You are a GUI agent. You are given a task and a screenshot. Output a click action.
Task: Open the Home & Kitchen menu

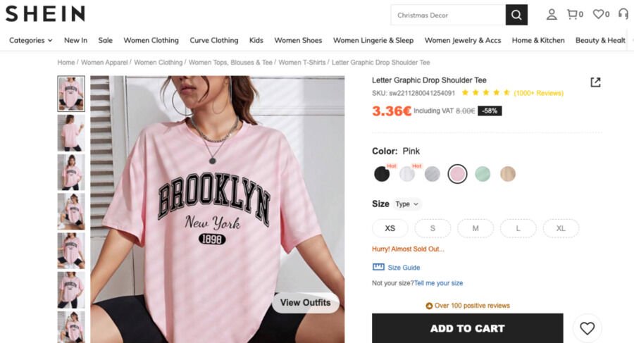point(538,40)
